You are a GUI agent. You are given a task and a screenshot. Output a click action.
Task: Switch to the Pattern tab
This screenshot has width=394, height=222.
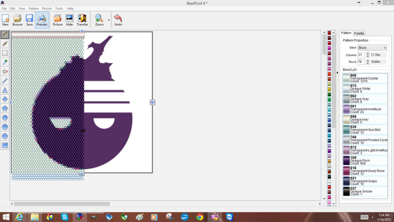point(346,33)
